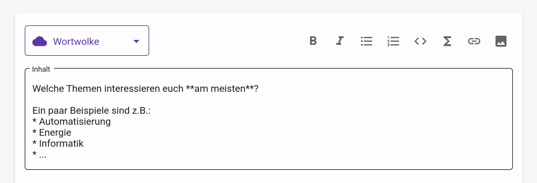Place cursor on the 'Energie' line
The height and width of the screenshot is (183, 537).
[x=55, y=133]
